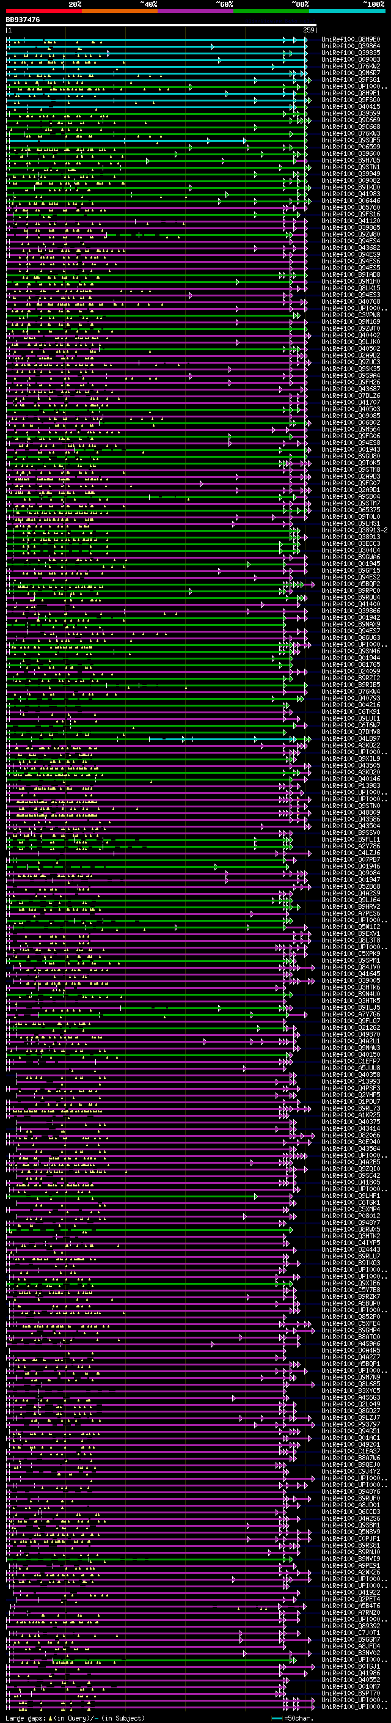Select the UniRef100_Q38913-2 label
391x1723 pixels.
[x=355, y=530]
